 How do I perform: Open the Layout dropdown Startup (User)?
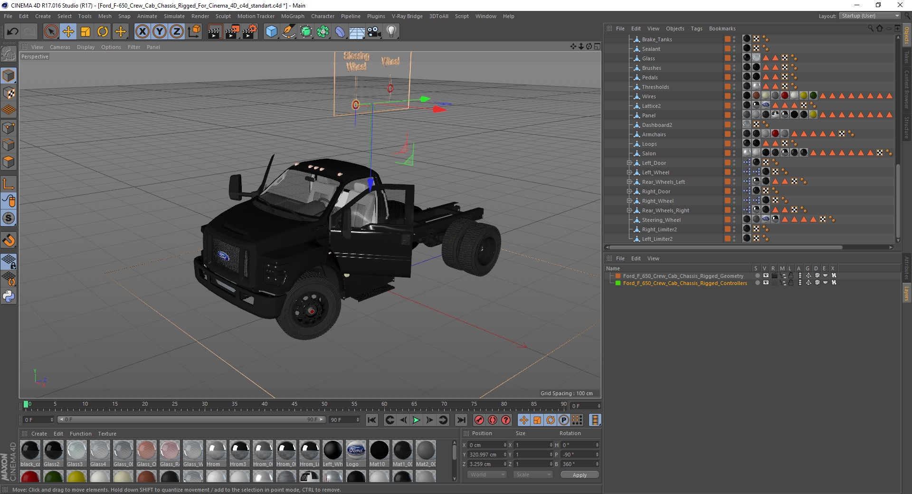click(x=870, y=16)
